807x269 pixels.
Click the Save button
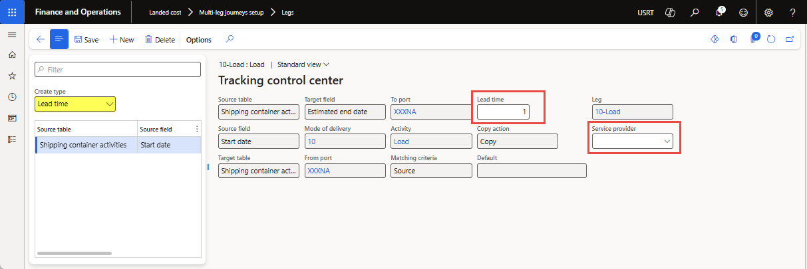[86, 40]
